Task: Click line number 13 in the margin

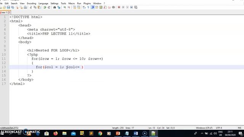Action: 4,67
